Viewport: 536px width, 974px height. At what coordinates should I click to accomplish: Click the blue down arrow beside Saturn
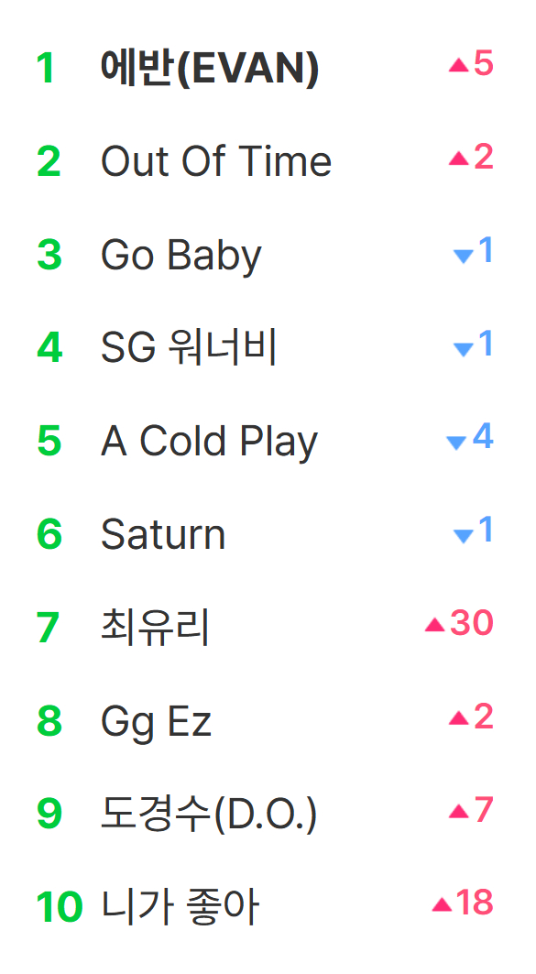pos(464,535)
